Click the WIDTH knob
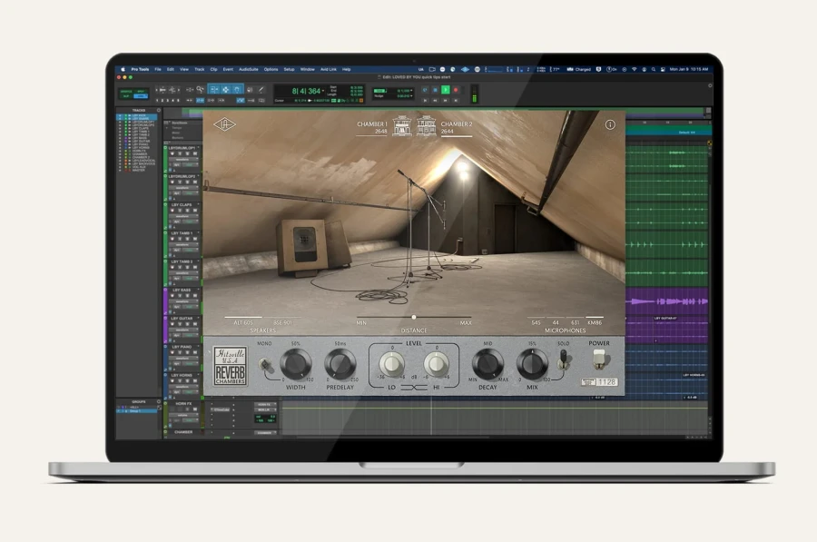 point(295,364)
